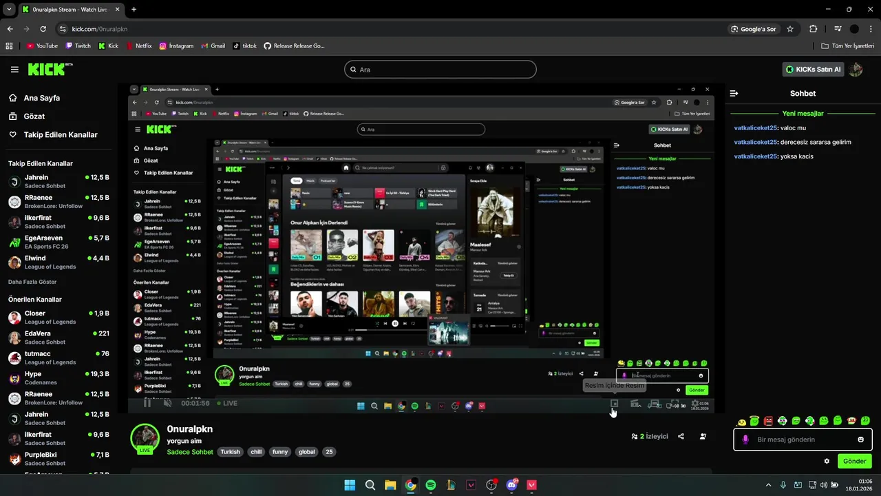The image size is (881, 496).
Task: Open chat settings gear
Action: pos(827,461)
